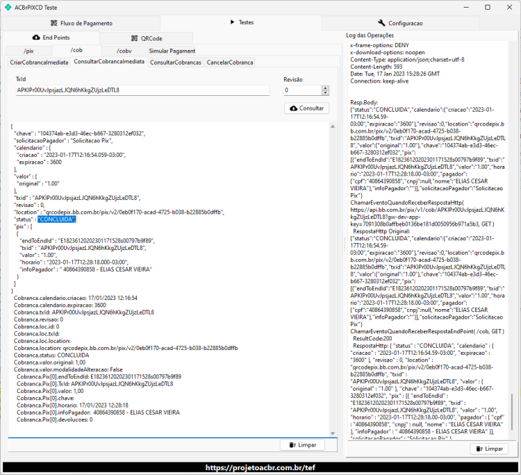Viewport: 521px width, 475px height.
Task: Open the /cob endpoint tab
Action: tap(76, 50)
